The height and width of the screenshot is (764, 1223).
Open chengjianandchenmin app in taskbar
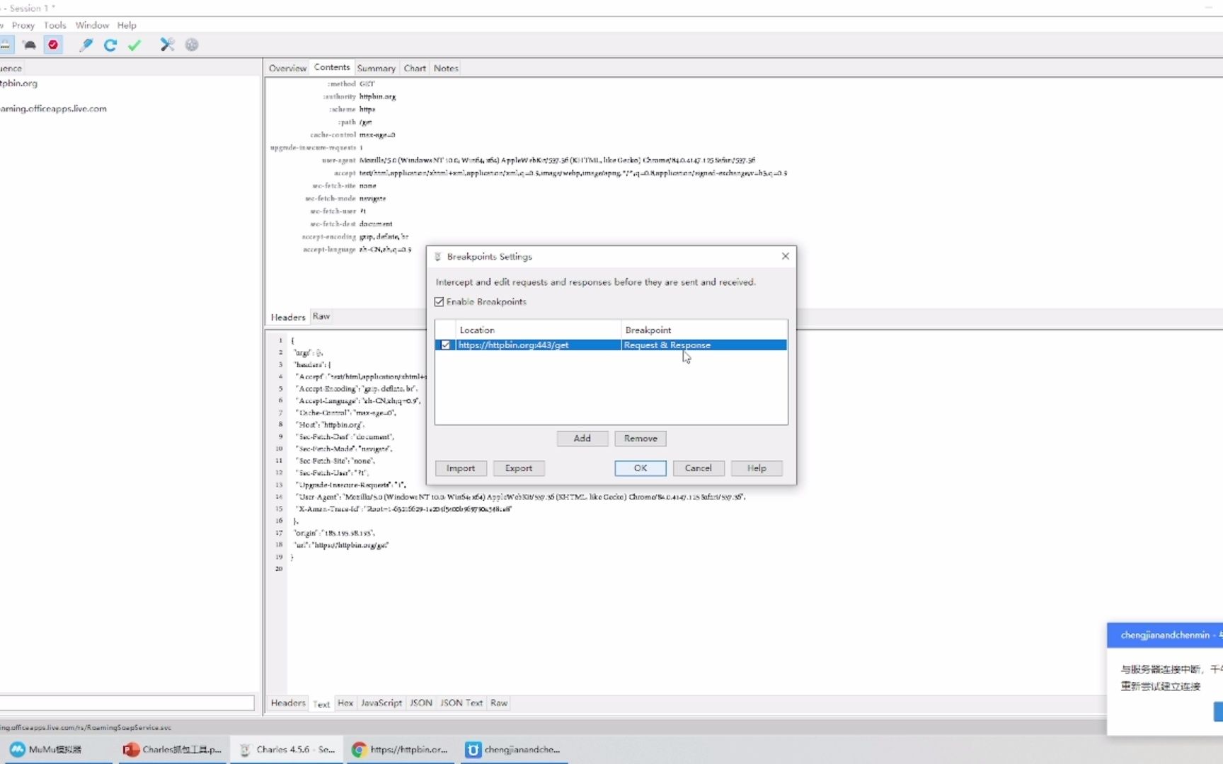(x=514, y=749)
